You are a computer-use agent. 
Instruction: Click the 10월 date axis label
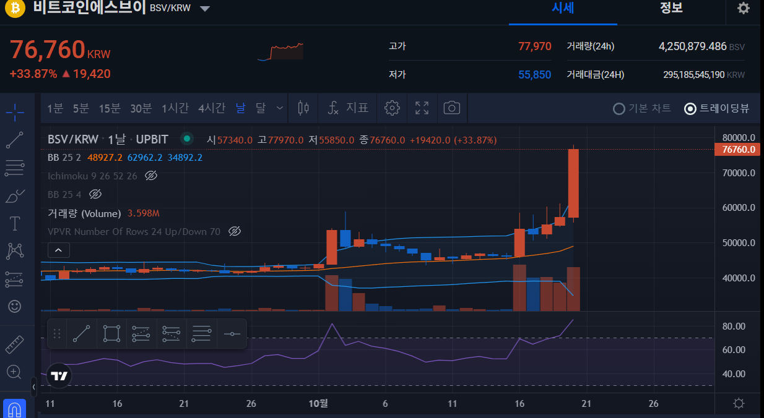[318, 403]
